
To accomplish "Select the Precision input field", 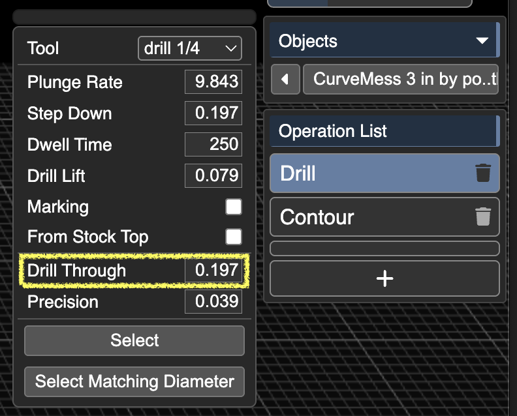I will (213, 302).
